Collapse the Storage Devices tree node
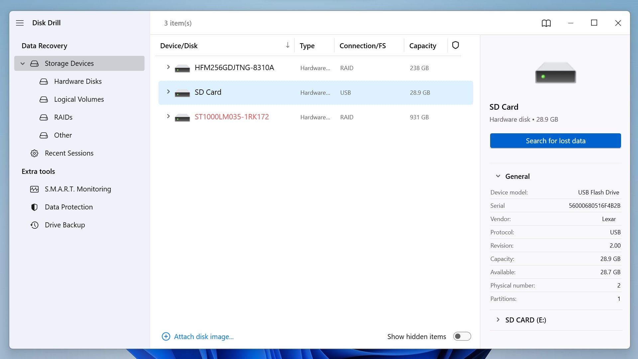The image size is (638, 359). click(x=23, y=63)
